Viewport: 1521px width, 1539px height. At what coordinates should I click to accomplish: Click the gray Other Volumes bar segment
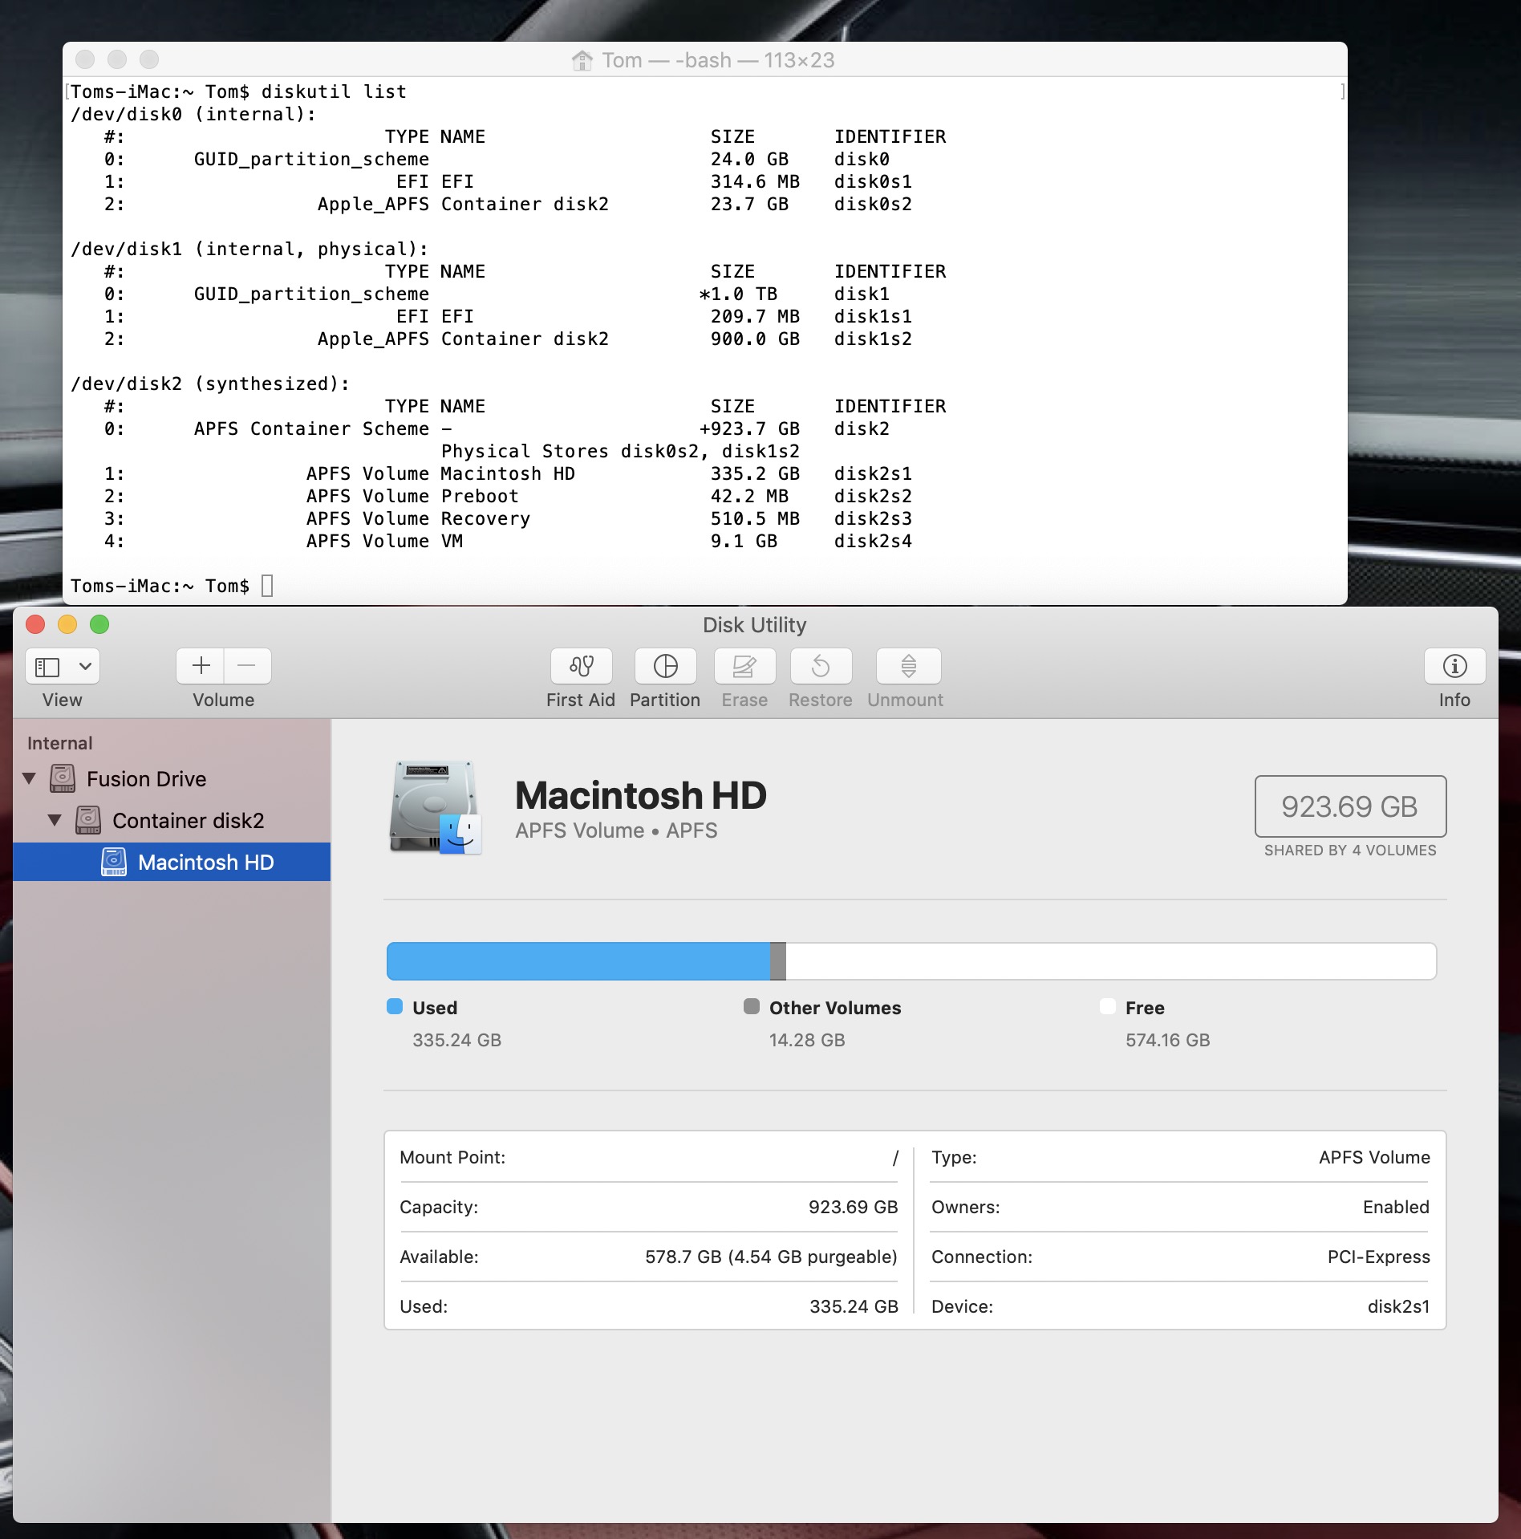pyautogui.click(x=778, y=960)
